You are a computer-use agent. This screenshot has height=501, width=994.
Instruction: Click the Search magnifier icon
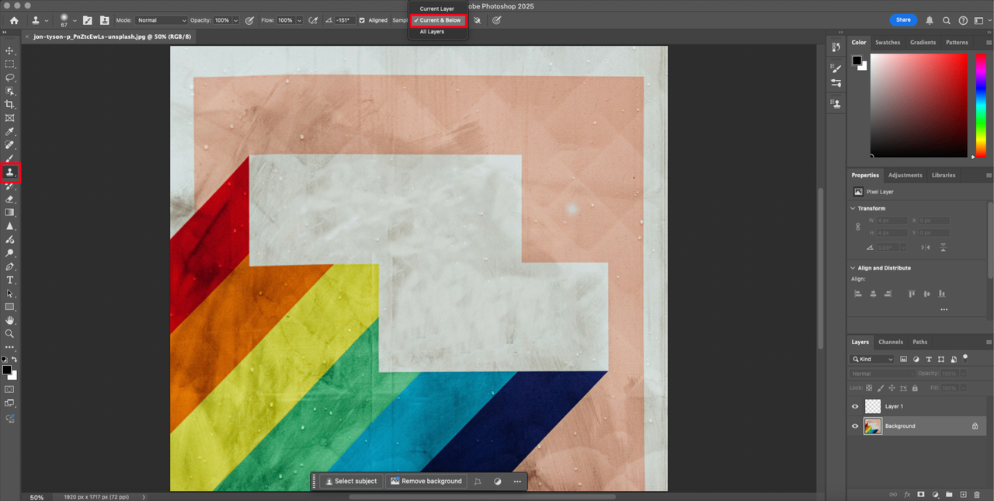pyautogui.click(x=947, y=20)
